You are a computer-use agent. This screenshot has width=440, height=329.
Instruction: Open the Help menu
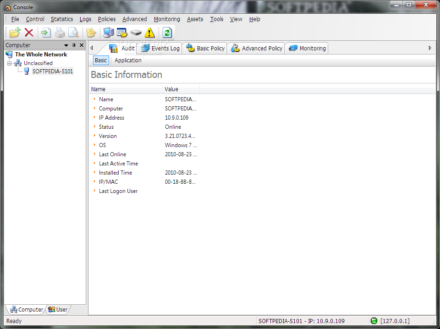click(x=254, y=19)
